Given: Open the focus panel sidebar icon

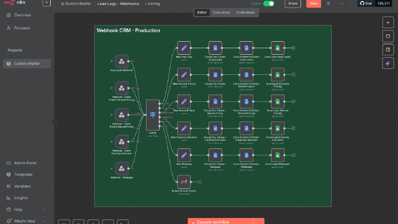Looking at the screenshot, I should [x=388, y=50].
